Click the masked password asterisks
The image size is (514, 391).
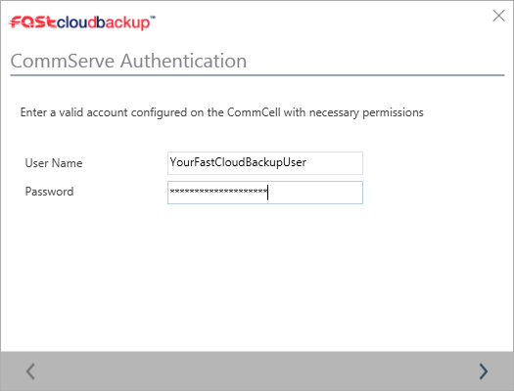tap(218, 191)
